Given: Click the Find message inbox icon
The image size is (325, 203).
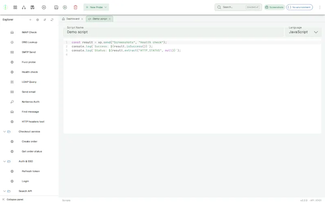Looking at the screenshot, I should point(12,112).
